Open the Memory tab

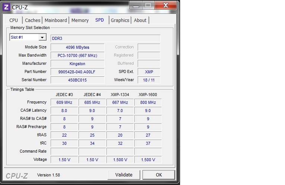click(80, 20)
